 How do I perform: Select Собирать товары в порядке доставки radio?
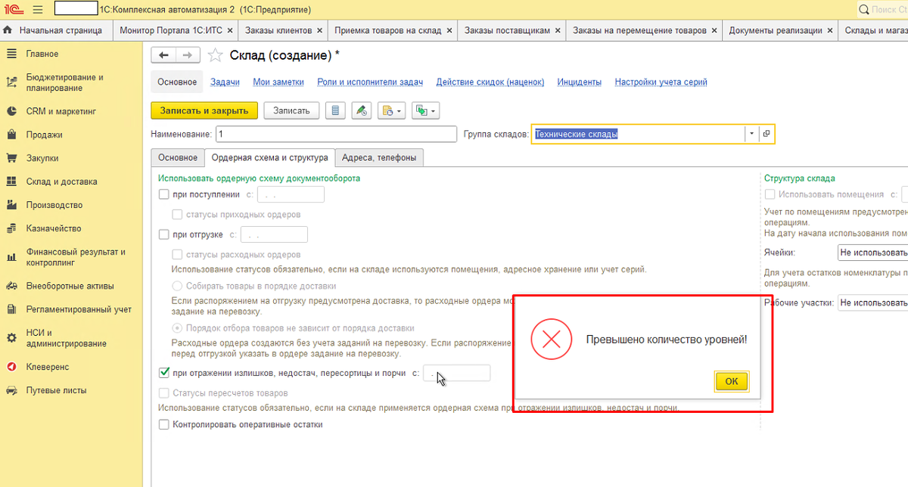click(x=178, y=287)
